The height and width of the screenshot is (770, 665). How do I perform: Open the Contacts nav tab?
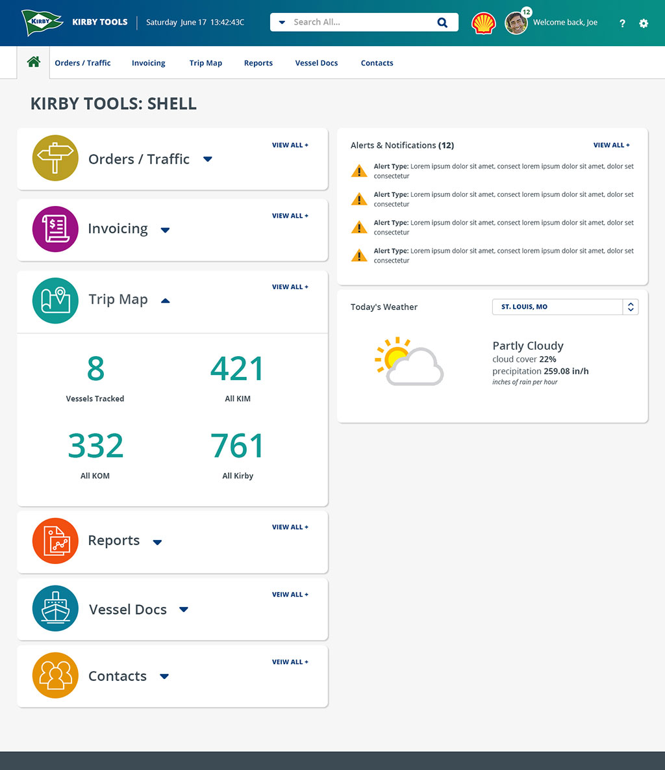[x=377, y=63]
